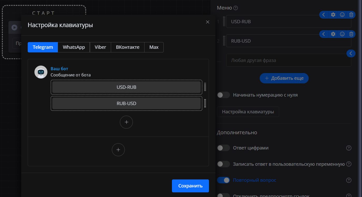
Task: Delete the USD-RUB menu item
Action: click(x=351, y=15)
